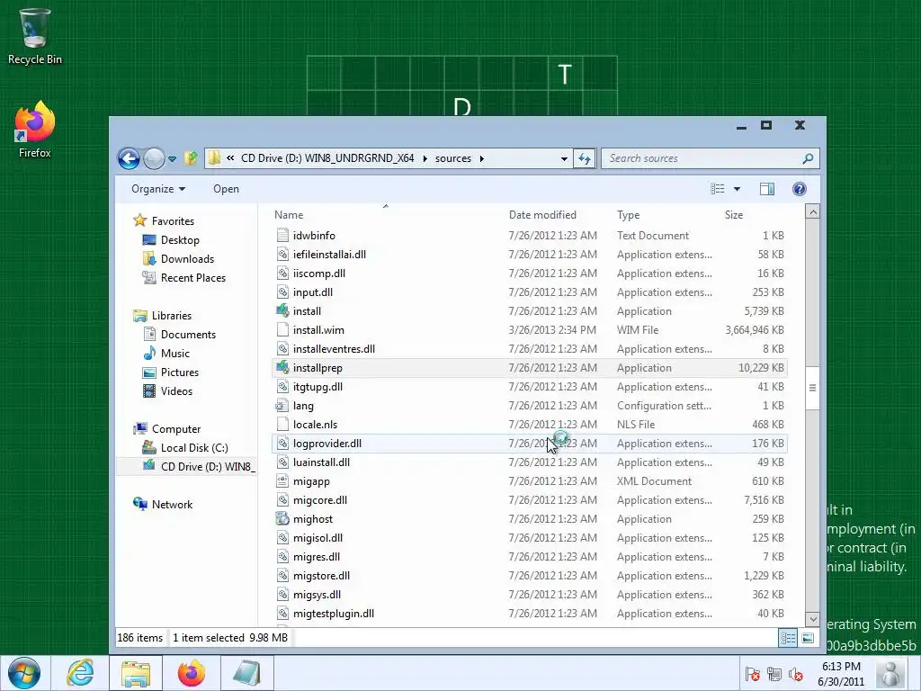The height and width of the screenshot is (691, 921).
Task: Select CD Drive (D:) in navigation pane
Action: coord(208,467)
